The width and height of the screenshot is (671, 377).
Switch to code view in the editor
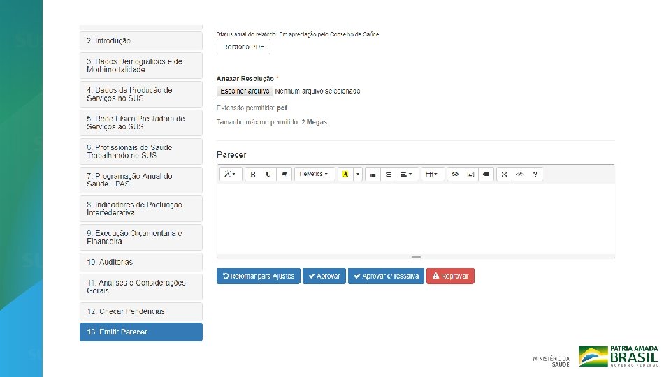pos(519,174)
